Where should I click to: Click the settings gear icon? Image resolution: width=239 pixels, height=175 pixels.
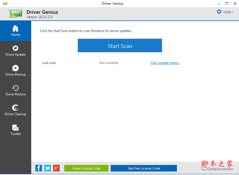[219, 12]
